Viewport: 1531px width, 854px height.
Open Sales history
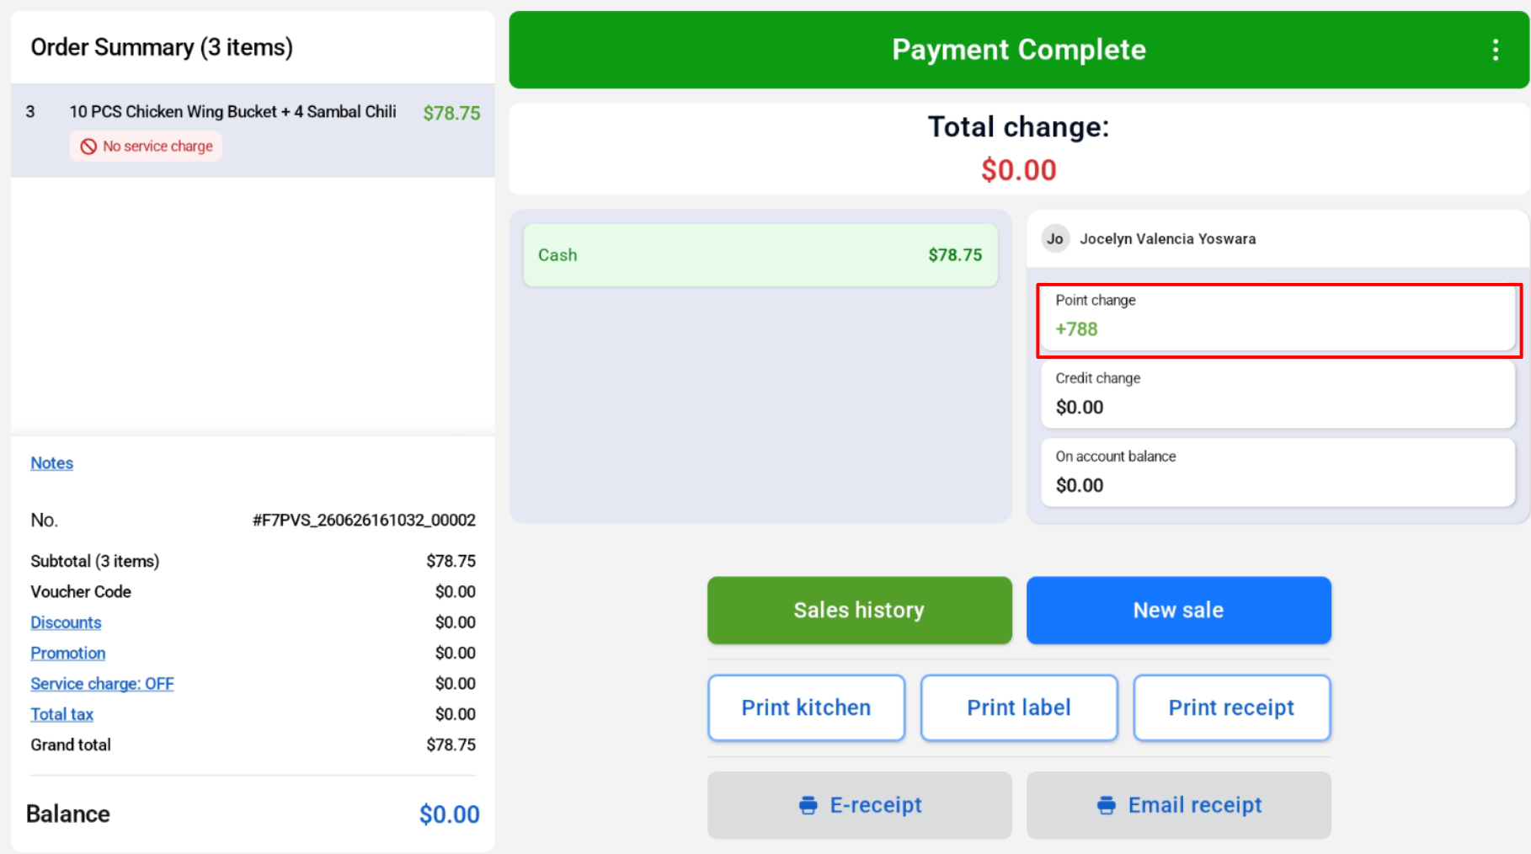pyautogui.click(x=859, y=610)
